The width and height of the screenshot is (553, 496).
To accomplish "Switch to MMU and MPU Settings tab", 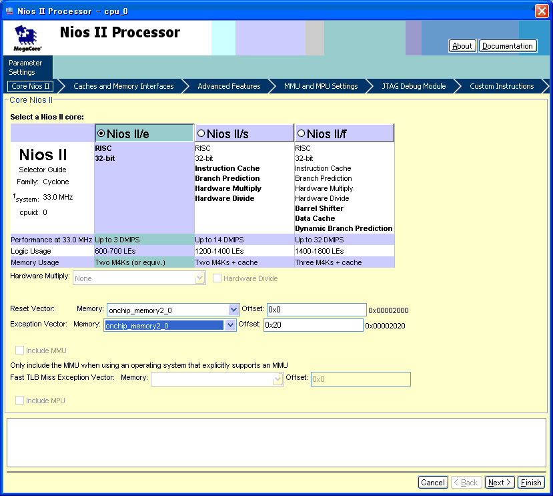I will click(321, 86).
